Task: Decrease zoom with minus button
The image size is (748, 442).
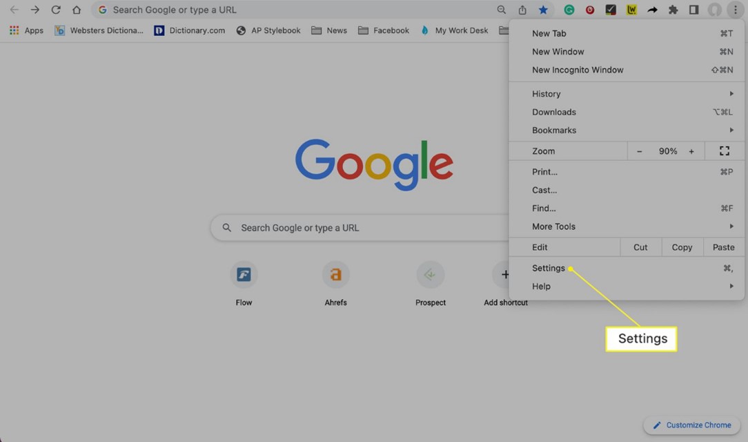Action: coord(639,151)
